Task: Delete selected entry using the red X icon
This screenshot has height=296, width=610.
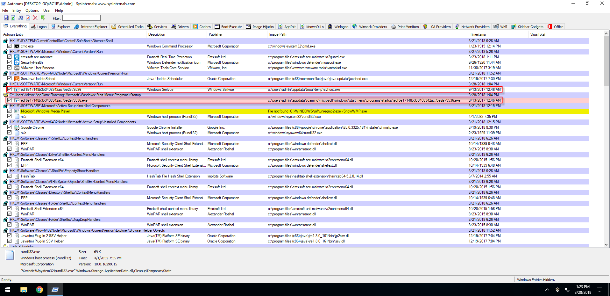Action: point(35,18)
